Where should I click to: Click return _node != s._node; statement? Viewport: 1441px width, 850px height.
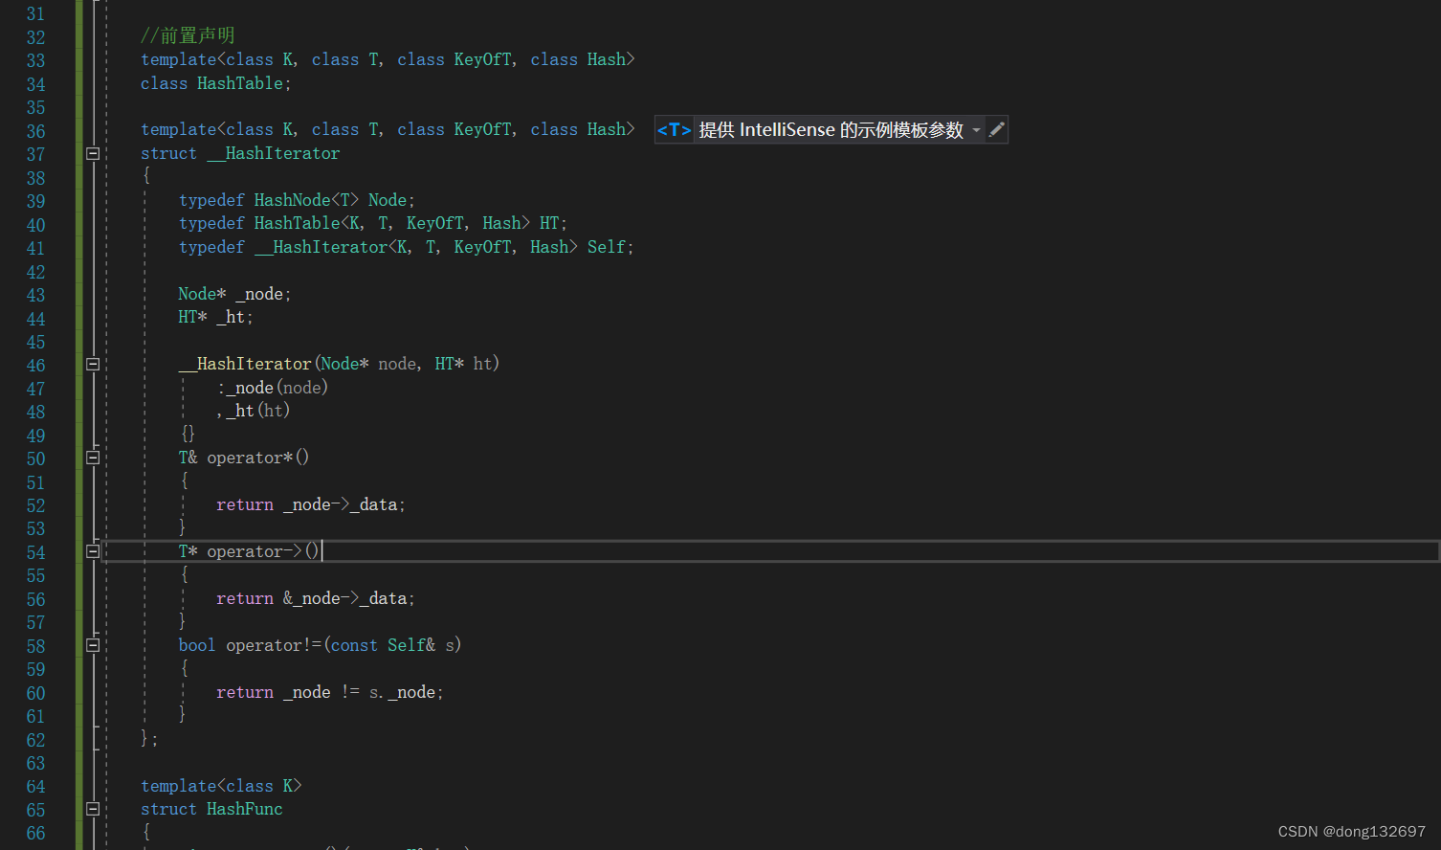coord(330,692)
